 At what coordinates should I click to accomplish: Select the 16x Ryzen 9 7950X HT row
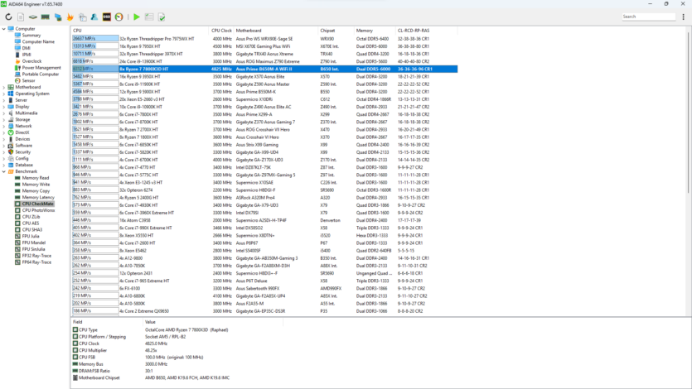[x=264, y=46]
